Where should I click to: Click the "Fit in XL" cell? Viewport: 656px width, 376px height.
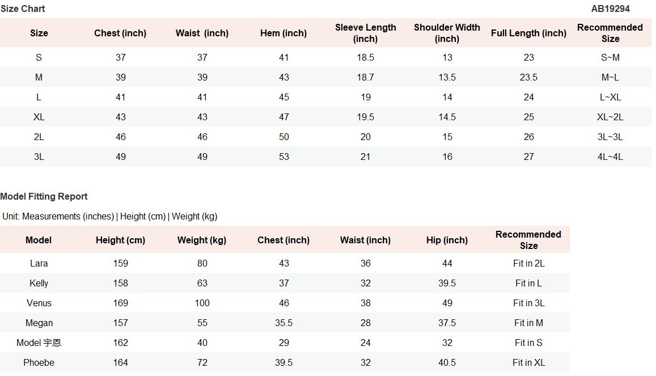528,362
